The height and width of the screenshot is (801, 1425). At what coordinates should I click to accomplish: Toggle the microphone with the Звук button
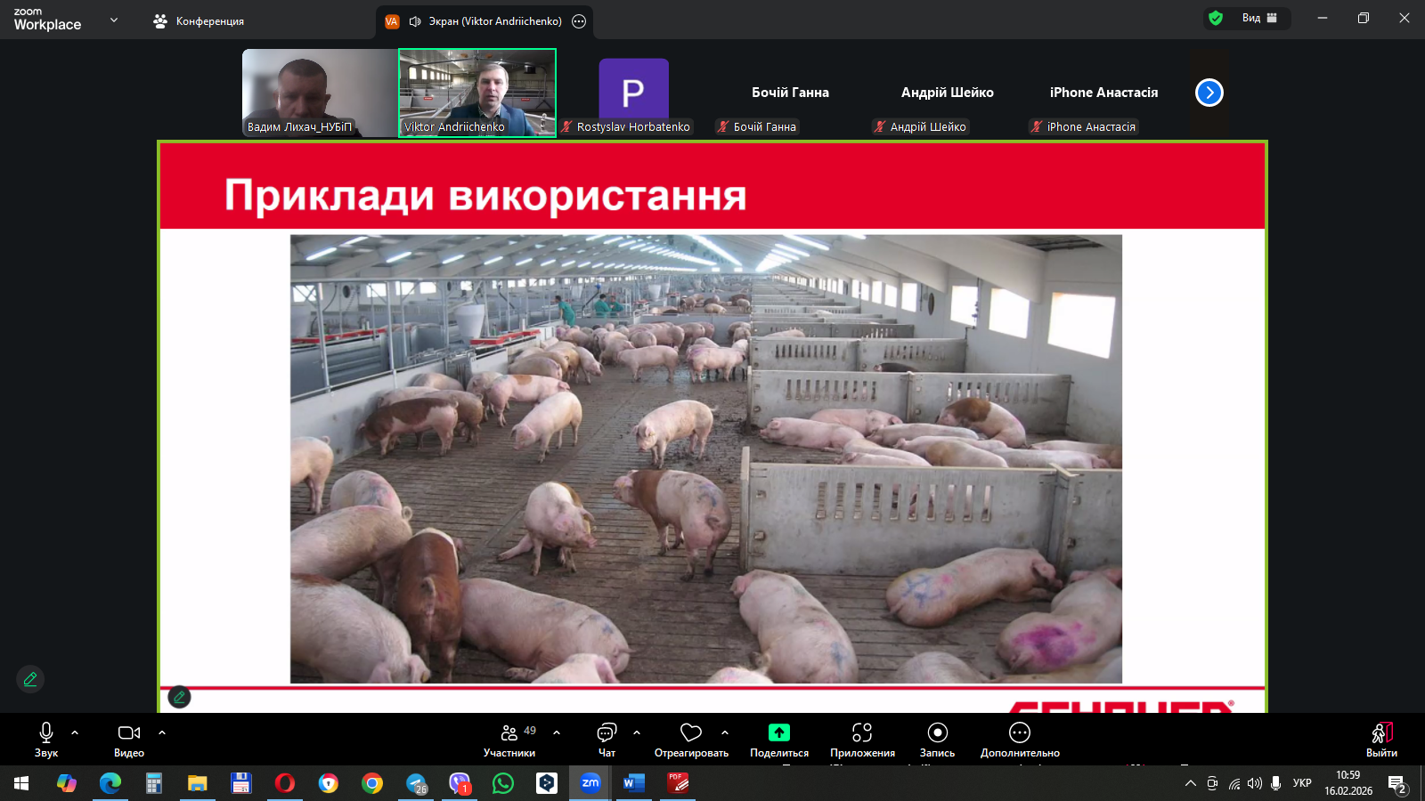click(x=46, y=740)
